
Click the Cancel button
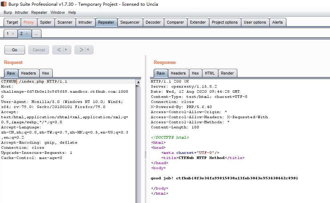pos(39,50)
